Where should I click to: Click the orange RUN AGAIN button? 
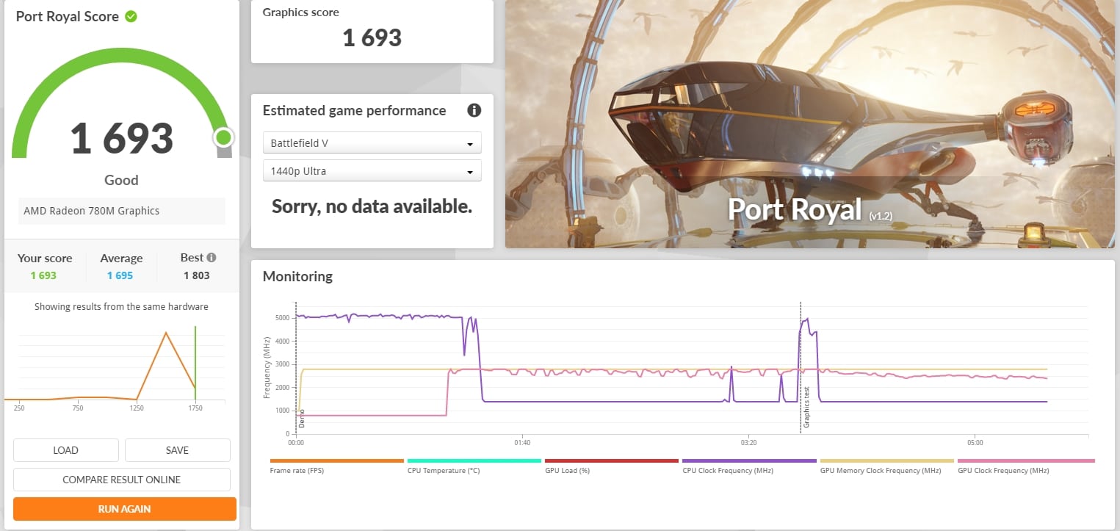tap(125, 509)
